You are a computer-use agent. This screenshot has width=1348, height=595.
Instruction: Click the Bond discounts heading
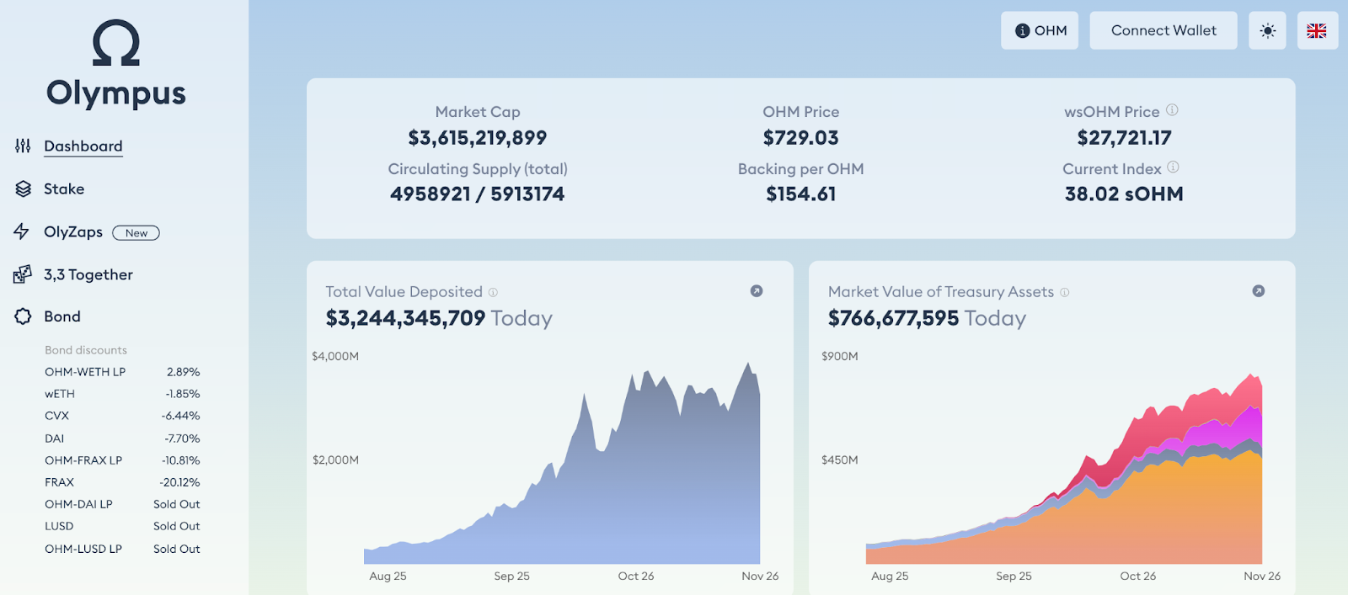(x=86, y=350)
